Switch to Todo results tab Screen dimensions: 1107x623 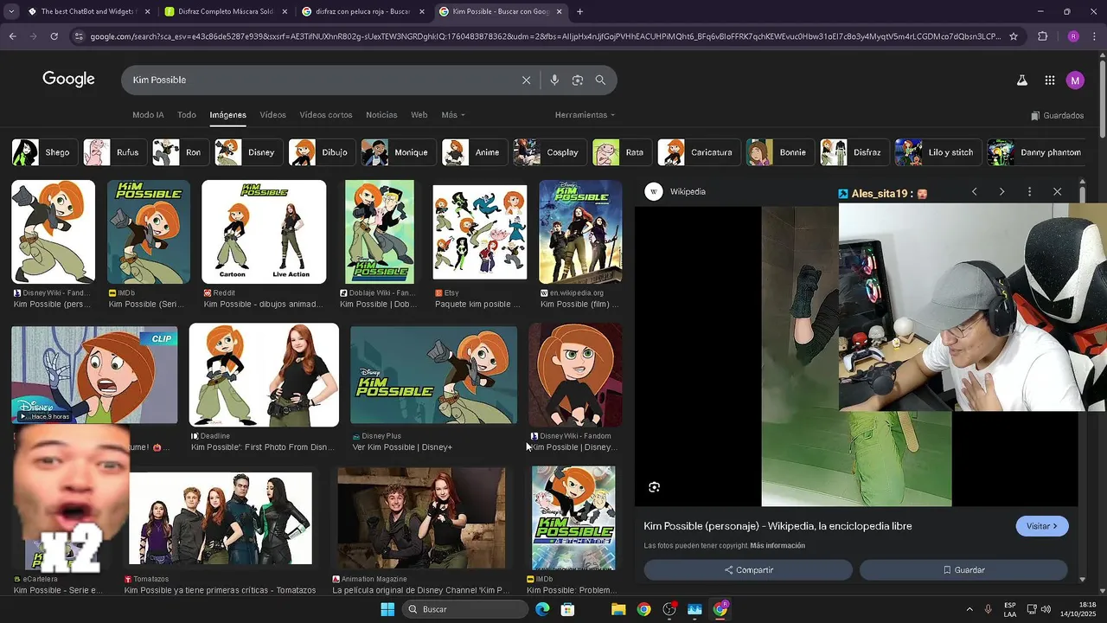[187, 115]
